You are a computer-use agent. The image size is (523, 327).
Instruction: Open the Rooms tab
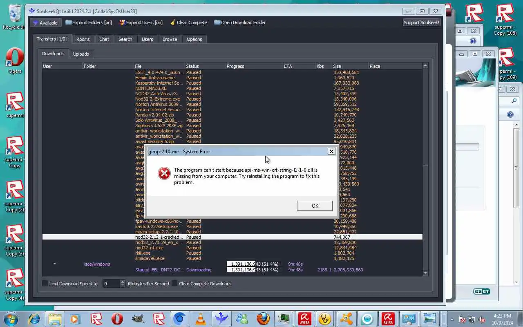[x=83, y=39]
